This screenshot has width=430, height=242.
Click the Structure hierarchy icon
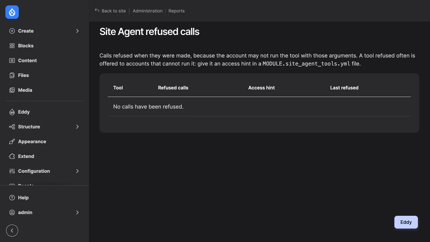click(x=12, y=127)
